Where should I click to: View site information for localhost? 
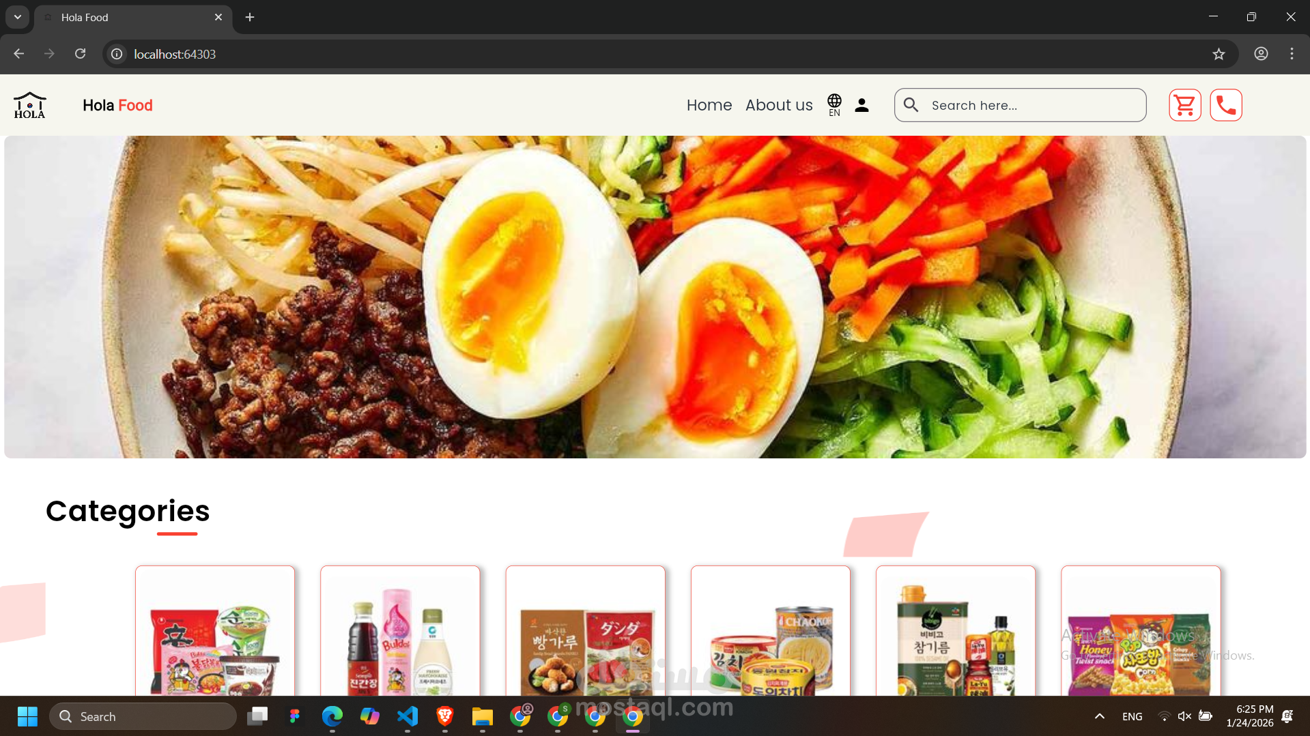(117, 54)
